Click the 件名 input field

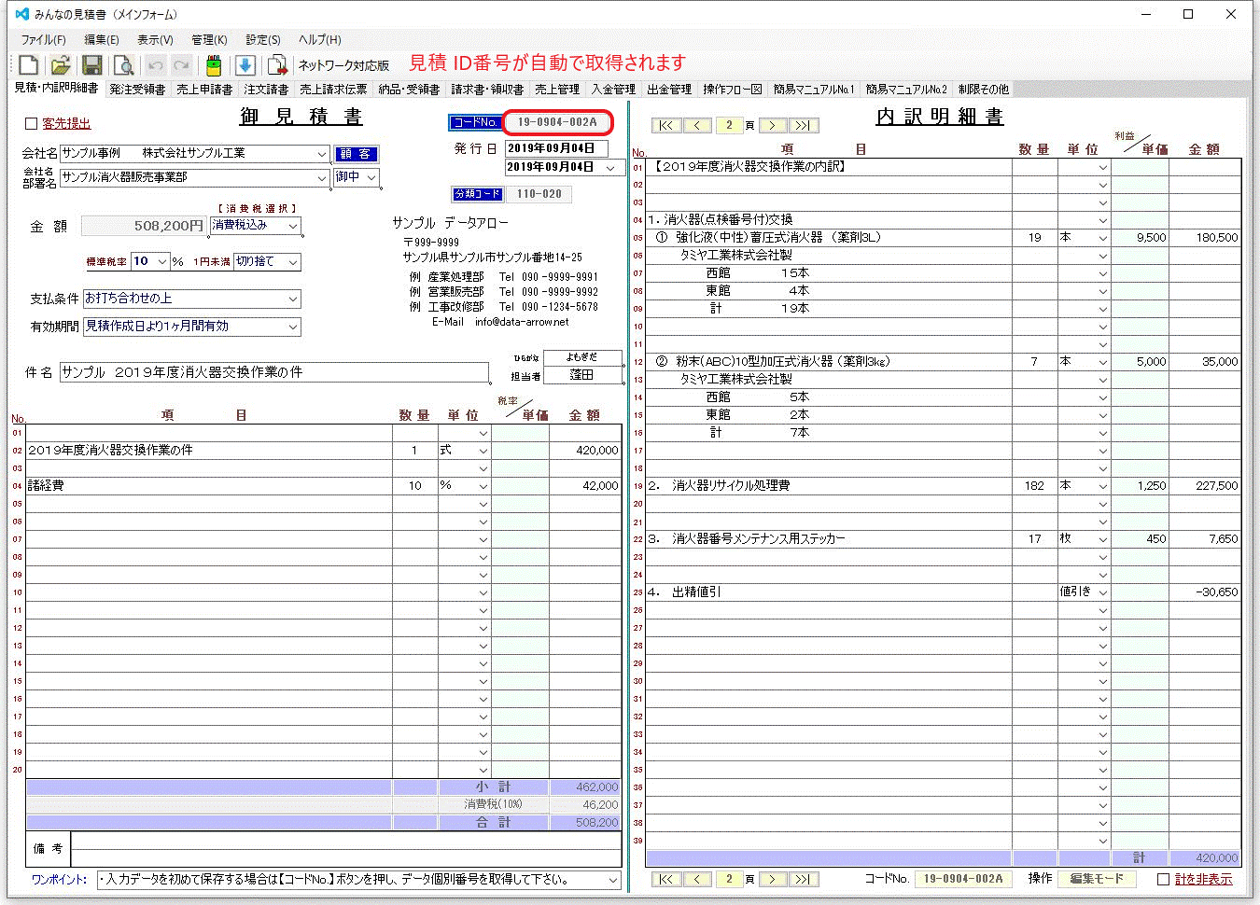[274, 372]
